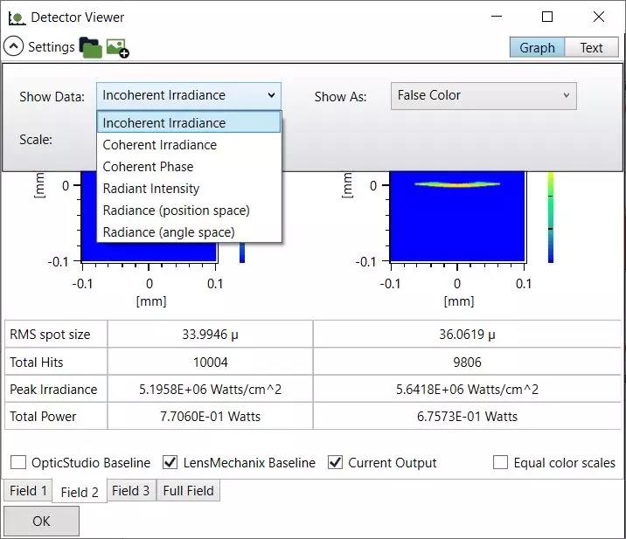The height and width of the screenshot is (539, 626).
Task: Click the left plot color scale bar
Action: point(242,252)
